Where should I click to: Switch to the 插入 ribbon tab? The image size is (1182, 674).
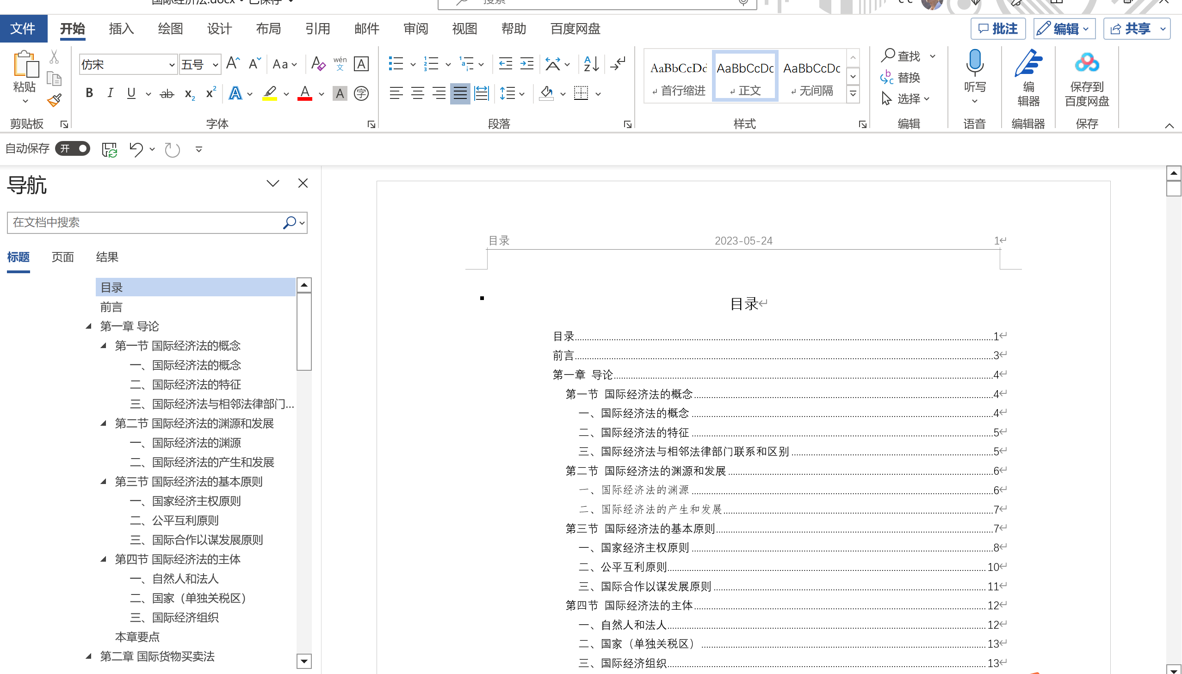(x=121, y=29)
